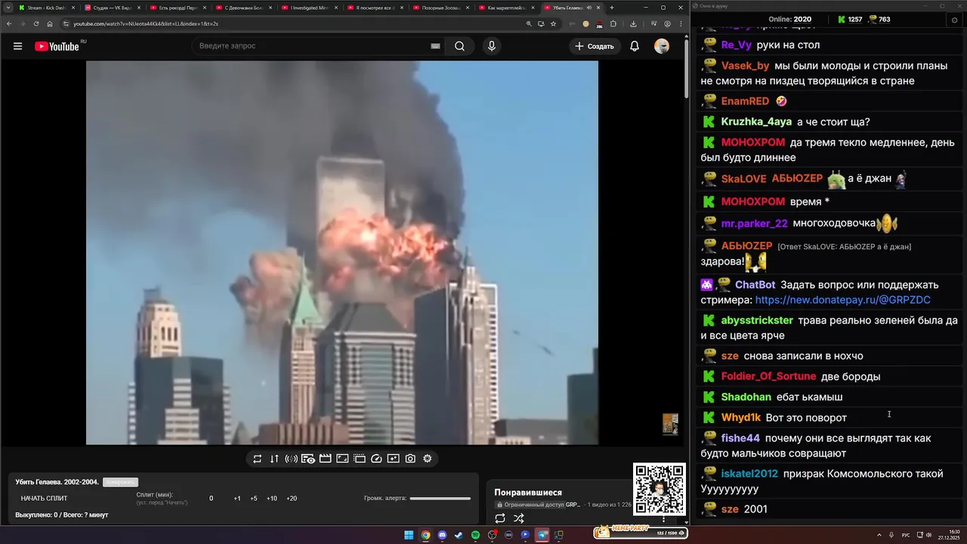Screen dimensions: 967x544
Task: Switch to Есть рекорд! browser tab
Action: pos(178,8)
